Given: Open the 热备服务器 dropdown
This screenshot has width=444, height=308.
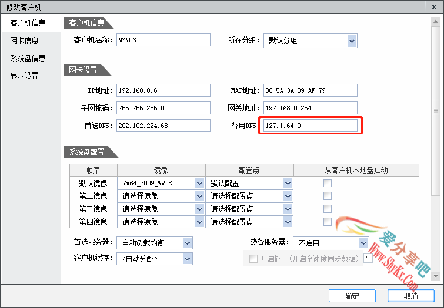Looking at the screenshot, I should 331,243.
